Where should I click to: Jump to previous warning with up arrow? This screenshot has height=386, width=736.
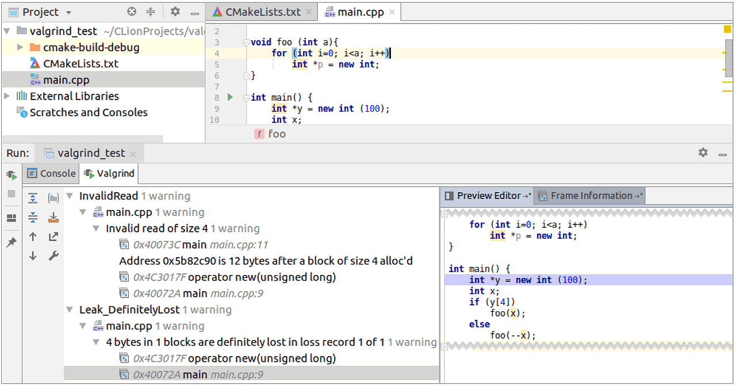[x=33, y=236]
